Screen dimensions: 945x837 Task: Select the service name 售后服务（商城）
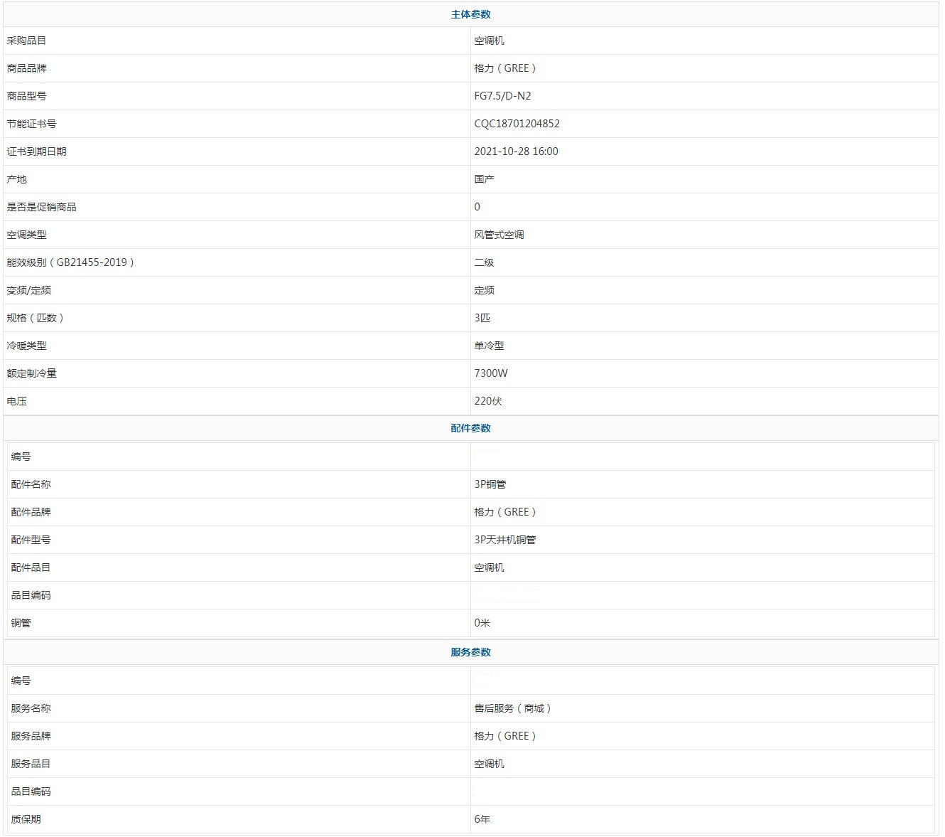pos(513,708)
